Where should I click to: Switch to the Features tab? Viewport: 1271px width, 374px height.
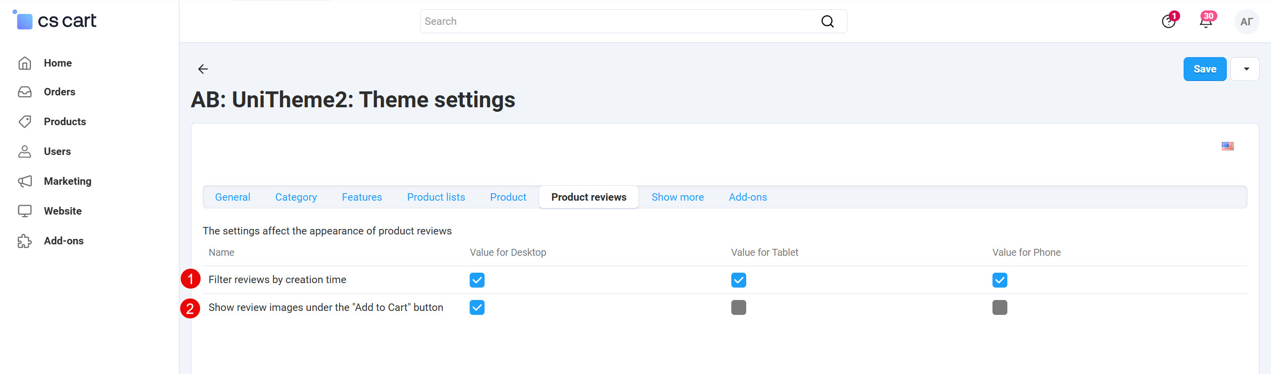362,197
